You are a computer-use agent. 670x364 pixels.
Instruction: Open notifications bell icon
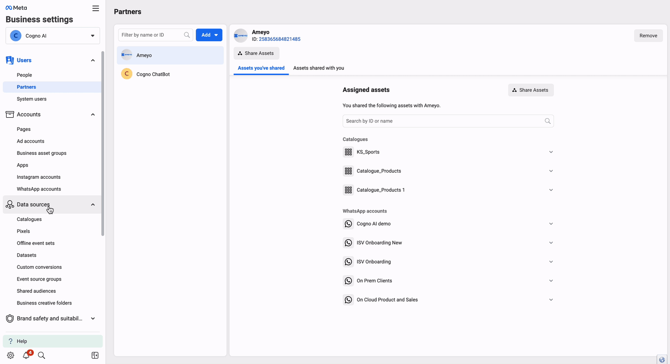pos(26,356)
